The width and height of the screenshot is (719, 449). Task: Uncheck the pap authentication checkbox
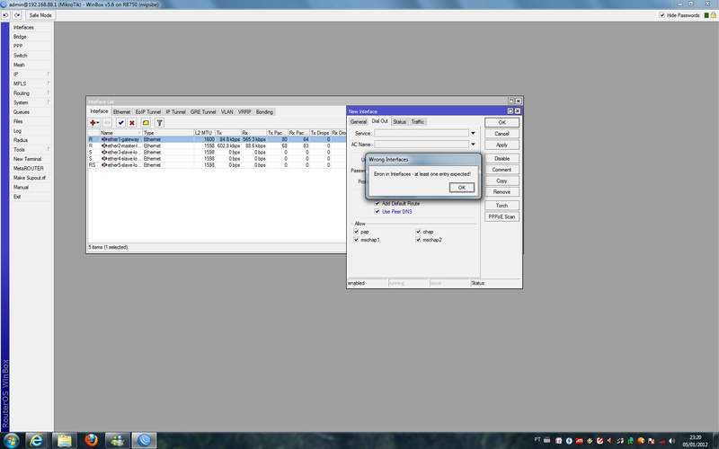pos(356,232)
